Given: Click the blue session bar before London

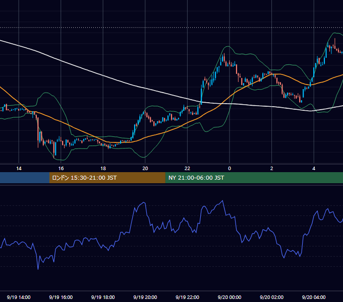Looking at the screenshot, I should point(25,178).
